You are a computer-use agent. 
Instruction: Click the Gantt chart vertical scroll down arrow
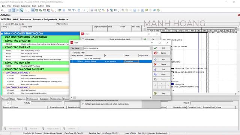coord(238,91)
